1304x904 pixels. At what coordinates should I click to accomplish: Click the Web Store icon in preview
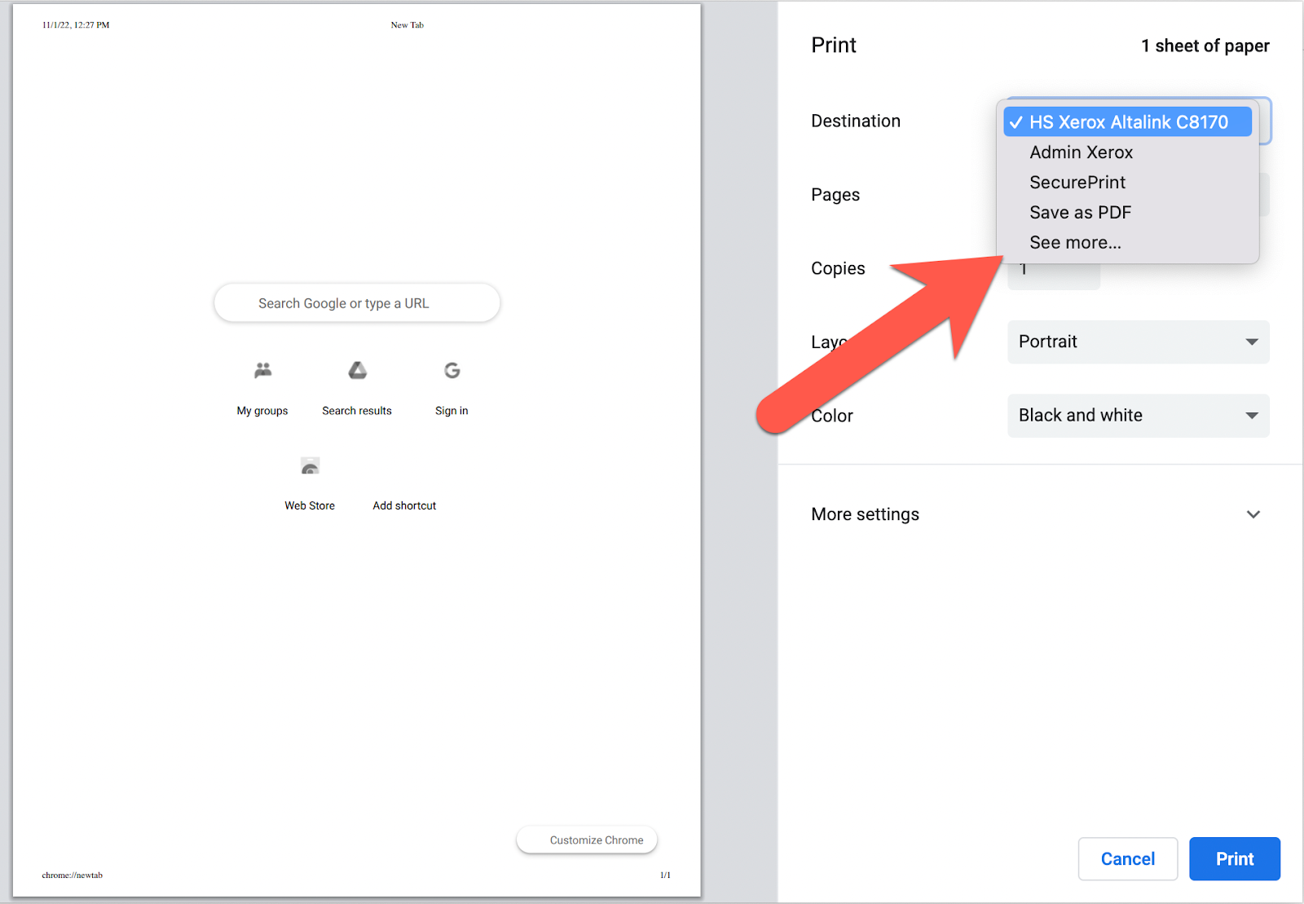point(310,466)
